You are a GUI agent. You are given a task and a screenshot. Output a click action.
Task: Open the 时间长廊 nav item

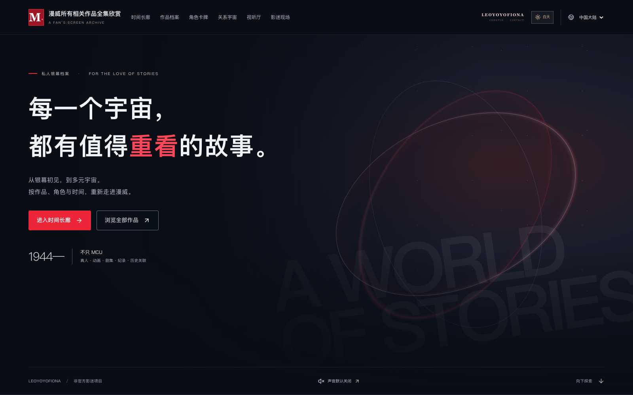tap(141, 17)
